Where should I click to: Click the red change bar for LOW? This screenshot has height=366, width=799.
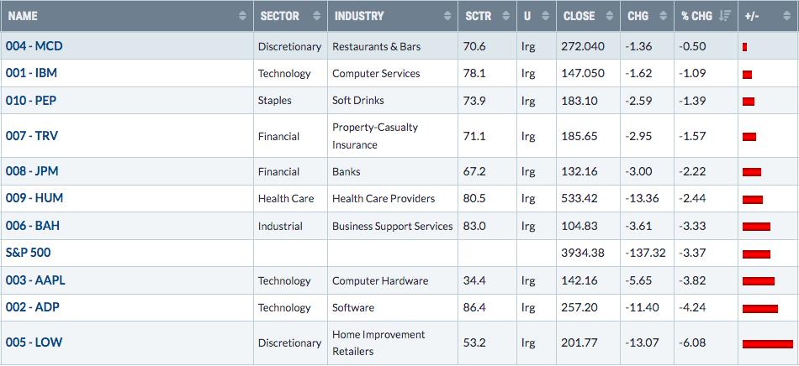[767, 344]
